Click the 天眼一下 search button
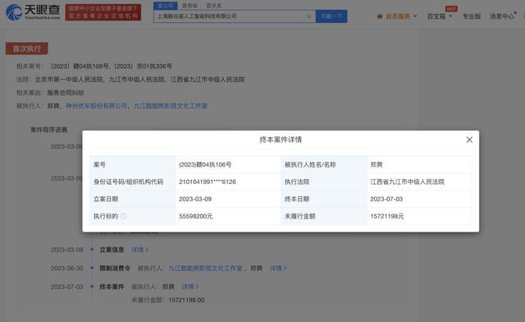Screen dimensions: 525x322 331,16
